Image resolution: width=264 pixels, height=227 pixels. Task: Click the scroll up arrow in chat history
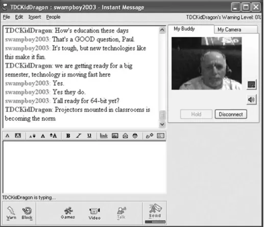click(162, 30)
